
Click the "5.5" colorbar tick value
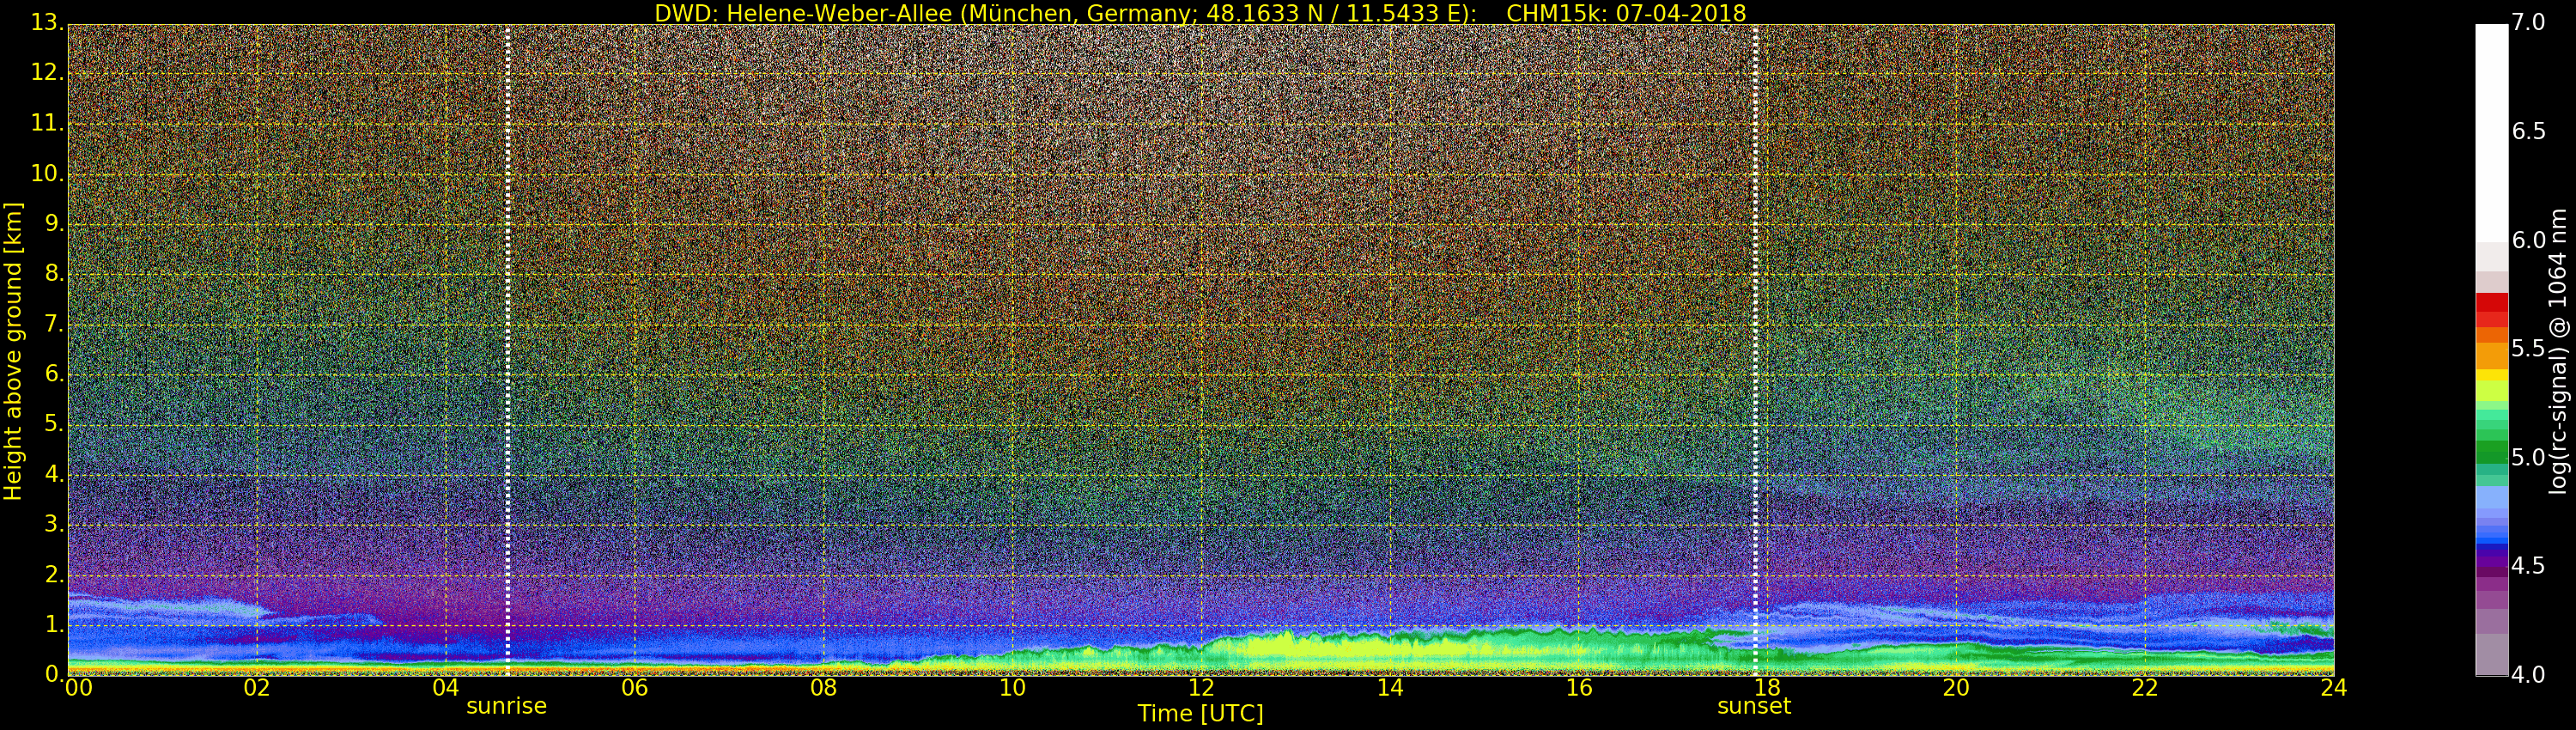pos(2528,348)
